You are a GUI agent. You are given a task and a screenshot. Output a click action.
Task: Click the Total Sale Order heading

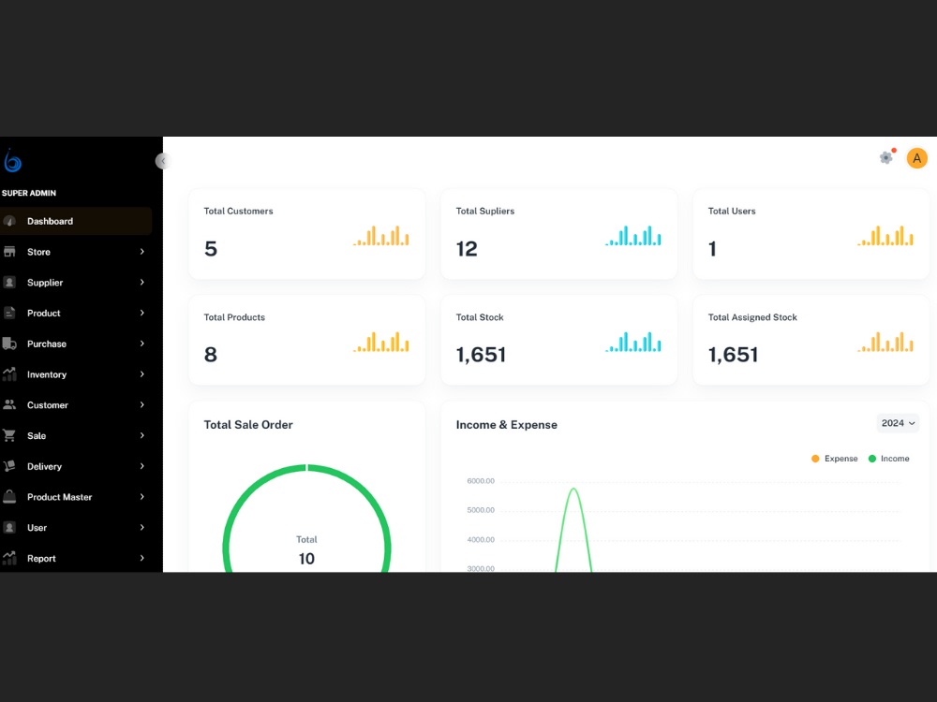248,424
